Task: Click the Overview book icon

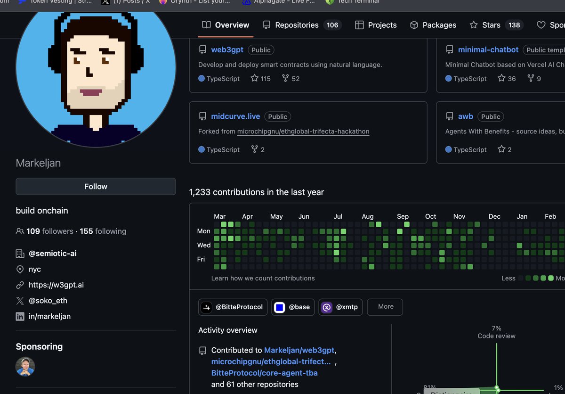Action: click(206, 25)
